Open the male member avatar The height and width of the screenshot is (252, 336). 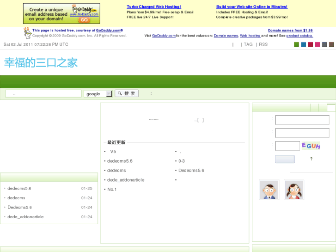[x=269, y=190]
